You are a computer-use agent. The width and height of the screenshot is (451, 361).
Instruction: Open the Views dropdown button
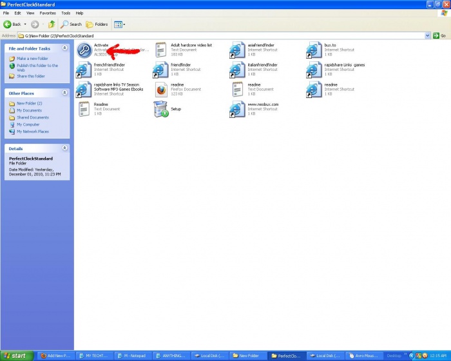(x=119, y=24)
